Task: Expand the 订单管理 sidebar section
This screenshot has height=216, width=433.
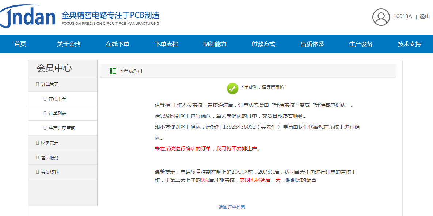Action: (x=50, y=84)
